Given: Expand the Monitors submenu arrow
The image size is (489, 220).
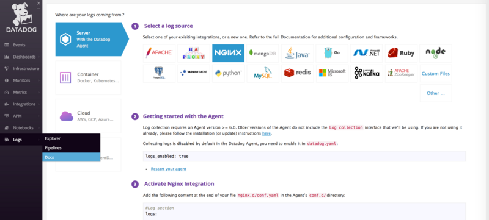Looking at the screenshot, I should coord(39,81).
